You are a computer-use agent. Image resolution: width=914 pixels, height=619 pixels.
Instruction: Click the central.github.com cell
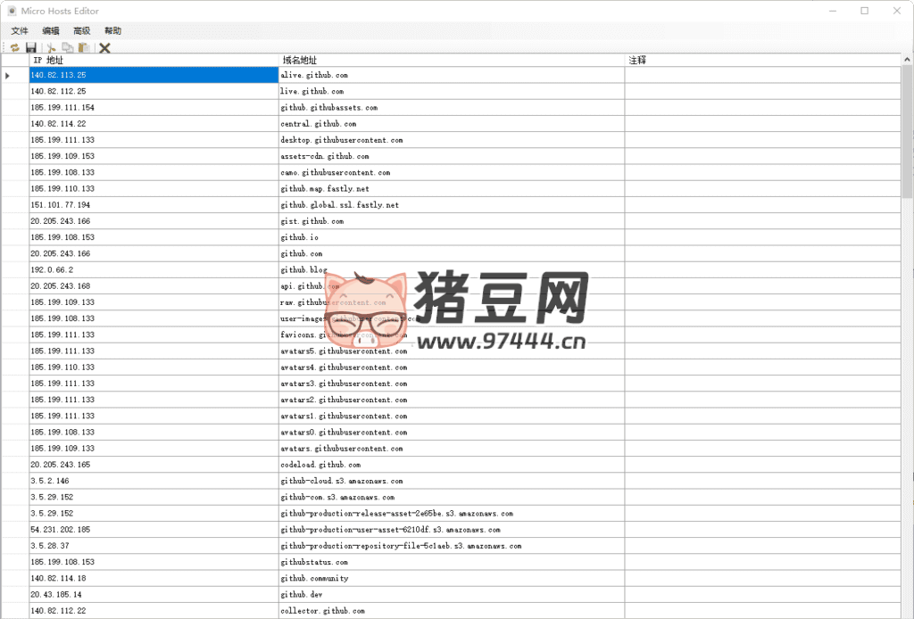click(451, 124)
